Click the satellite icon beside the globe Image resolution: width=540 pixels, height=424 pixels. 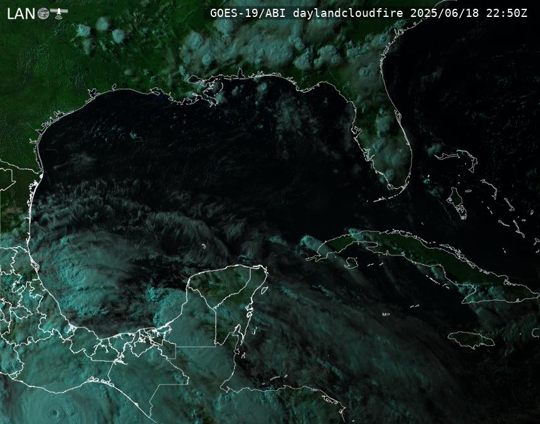tap(59, 13)
